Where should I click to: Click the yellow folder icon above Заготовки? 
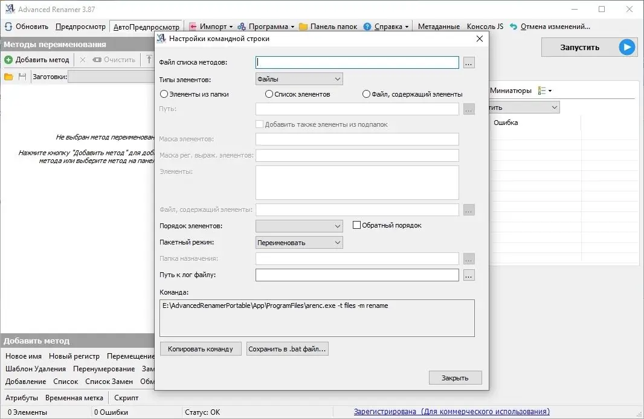pyautogui.click(x=9, y=76)
